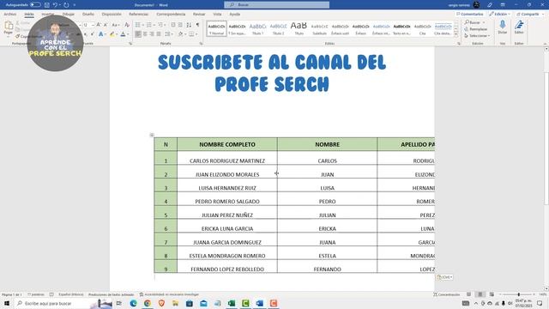Apply the yellow text highlight color
Screen dimensions: 549x309
pyautogui.click(x=112, y=34)
